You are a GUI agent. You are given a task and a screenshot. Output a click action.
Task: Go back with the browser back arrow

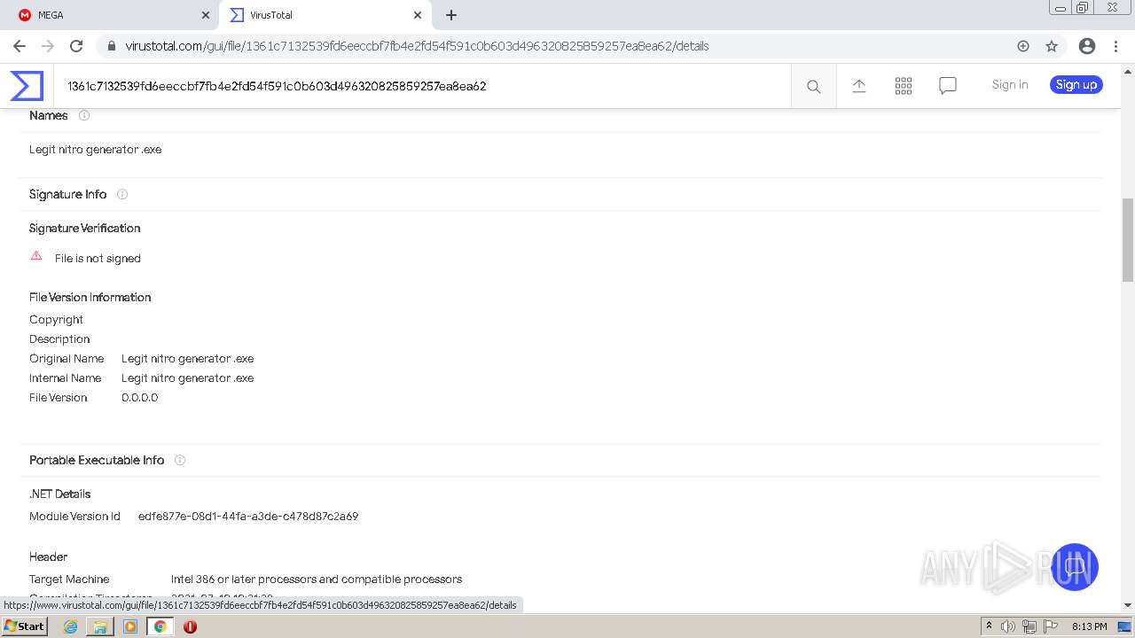(x=20, y=46)
